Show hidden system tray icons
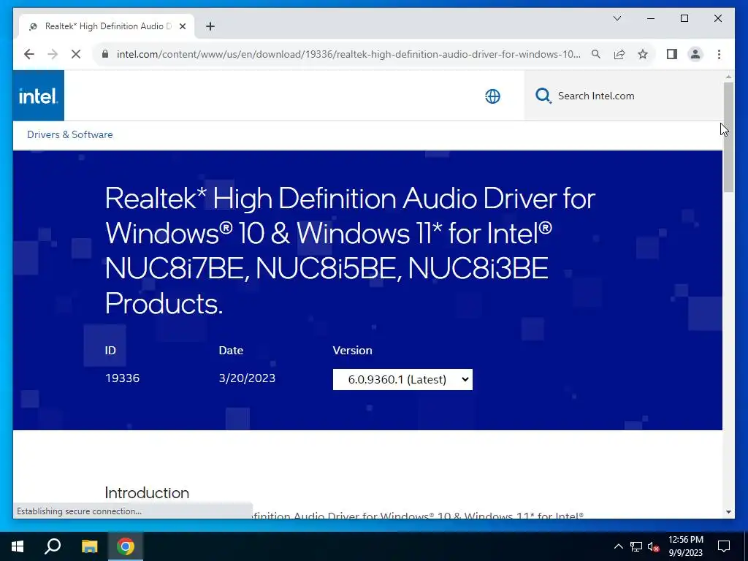 pos(618,546)
